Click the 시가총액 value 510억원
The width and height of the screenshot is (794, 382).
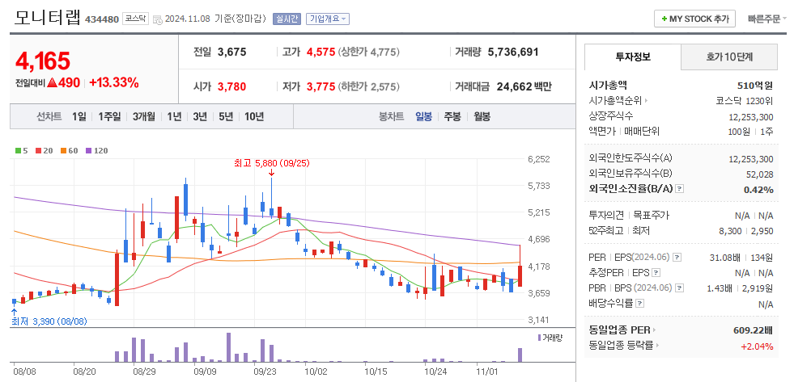pos(755,86)
